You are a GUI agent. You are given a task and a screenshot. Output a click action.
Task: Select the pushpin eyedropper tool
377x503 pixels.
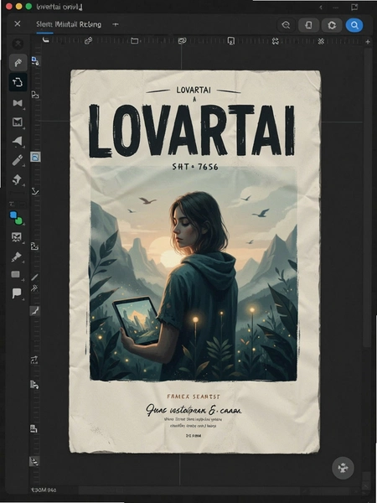(17, 257)
